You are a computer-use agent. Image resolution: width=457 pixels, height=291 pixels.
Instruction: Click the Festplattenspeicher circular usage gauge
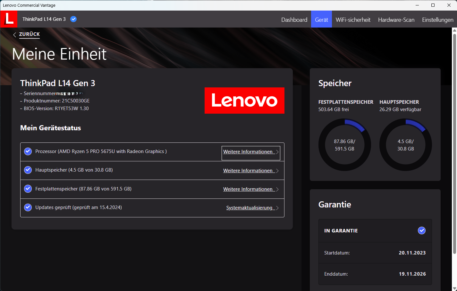(345, 145)
